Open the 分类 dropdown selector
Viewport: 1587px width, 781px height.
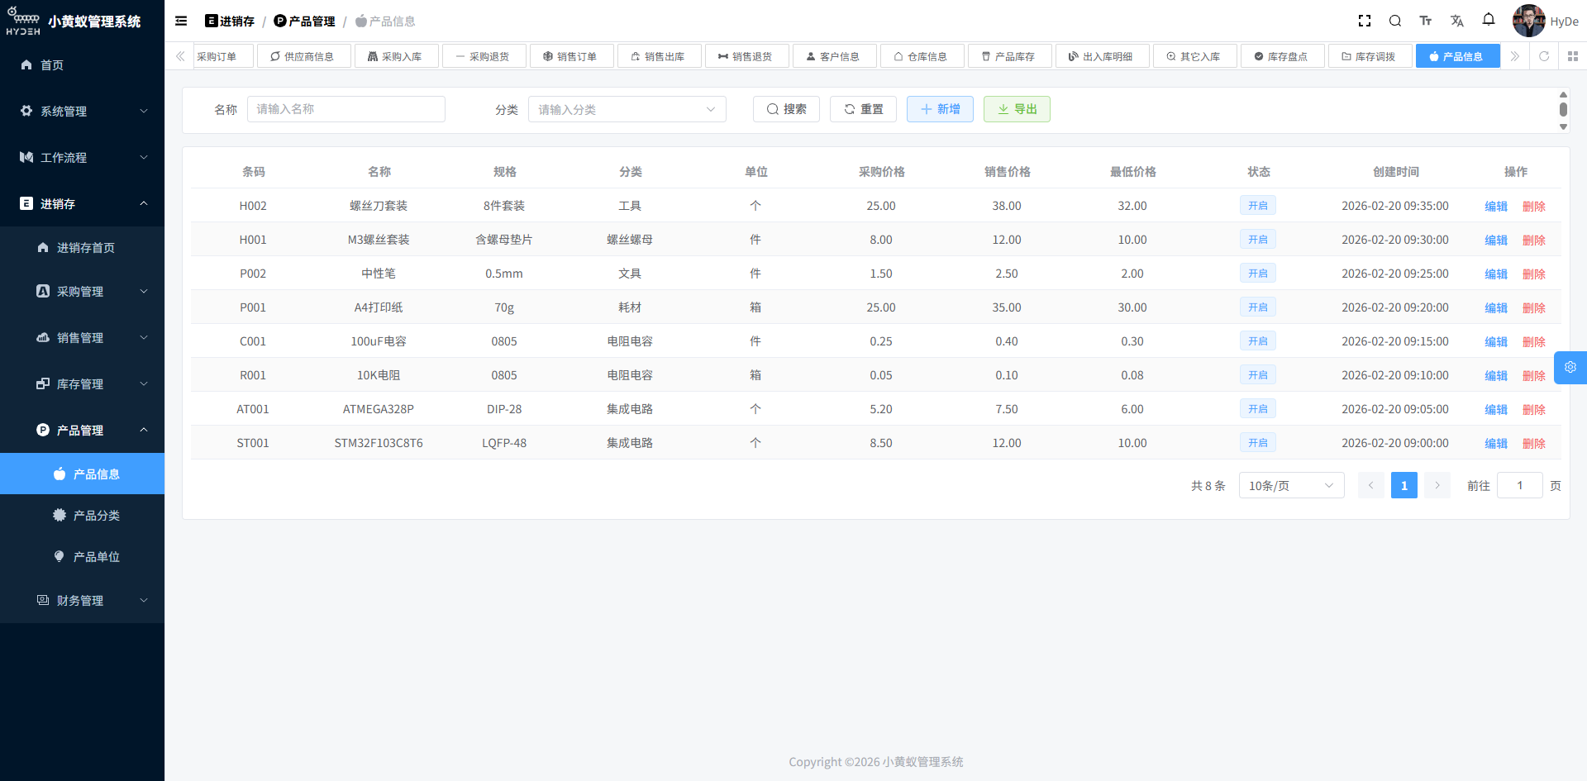click(x=627, y=109)
